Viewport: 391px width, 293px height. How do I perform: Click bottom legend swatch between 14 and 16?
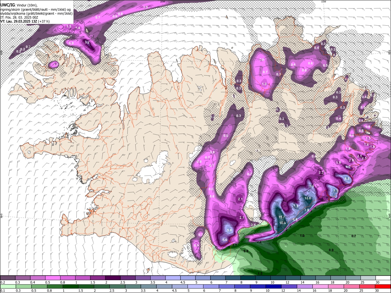304,287
